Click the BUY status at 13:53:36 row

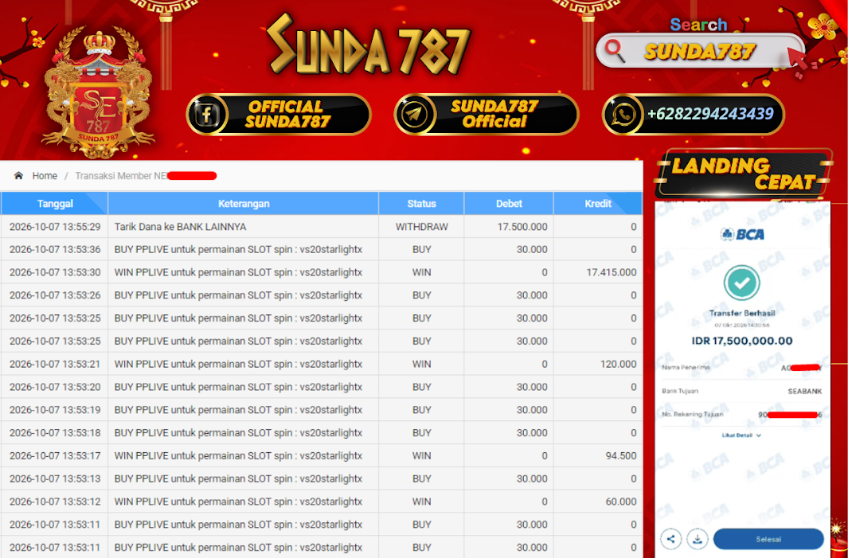tap(421, 249)
